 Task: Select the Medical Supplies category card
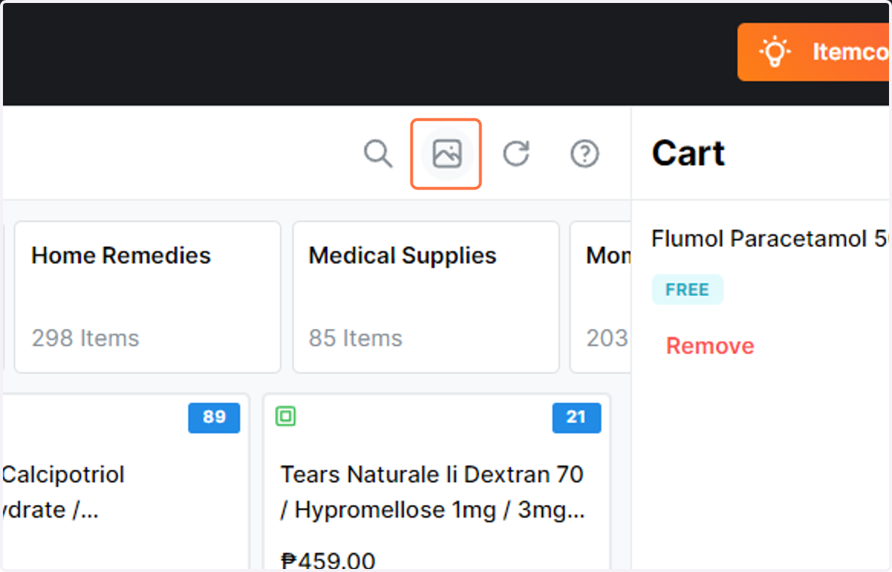coord(426,297)
